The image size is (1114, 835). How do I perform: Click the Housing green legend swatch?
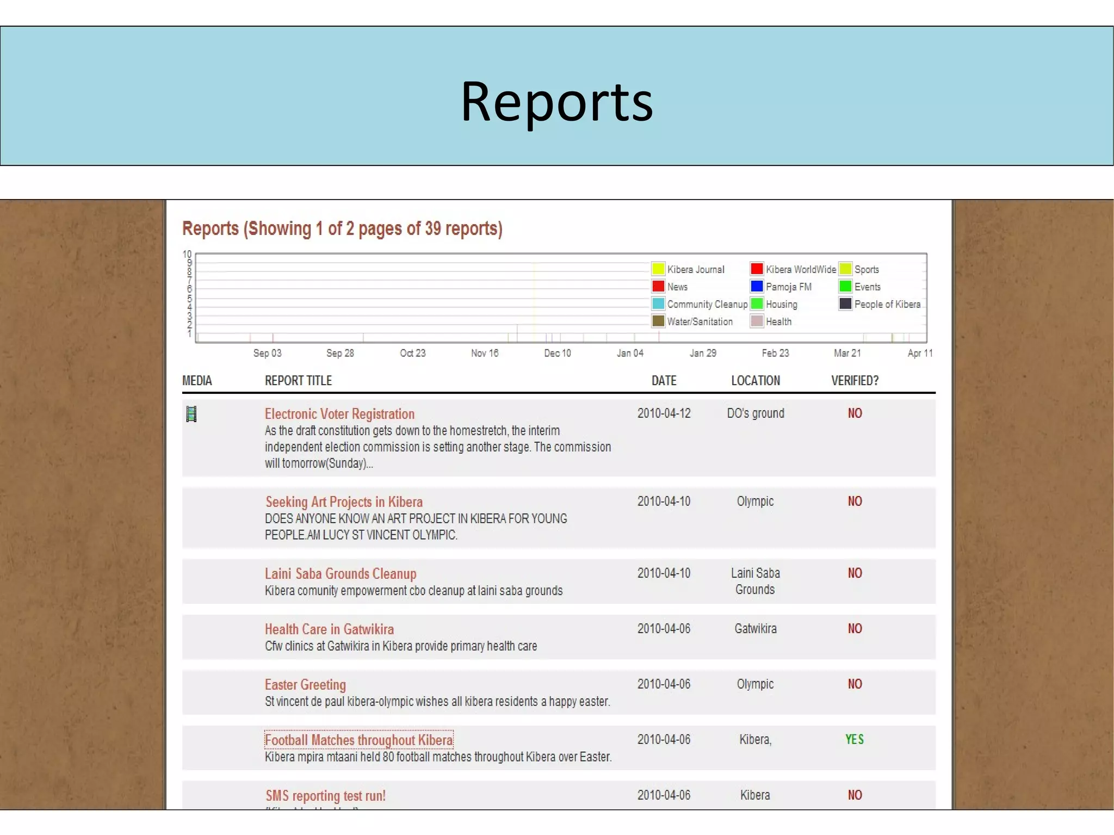757,304
